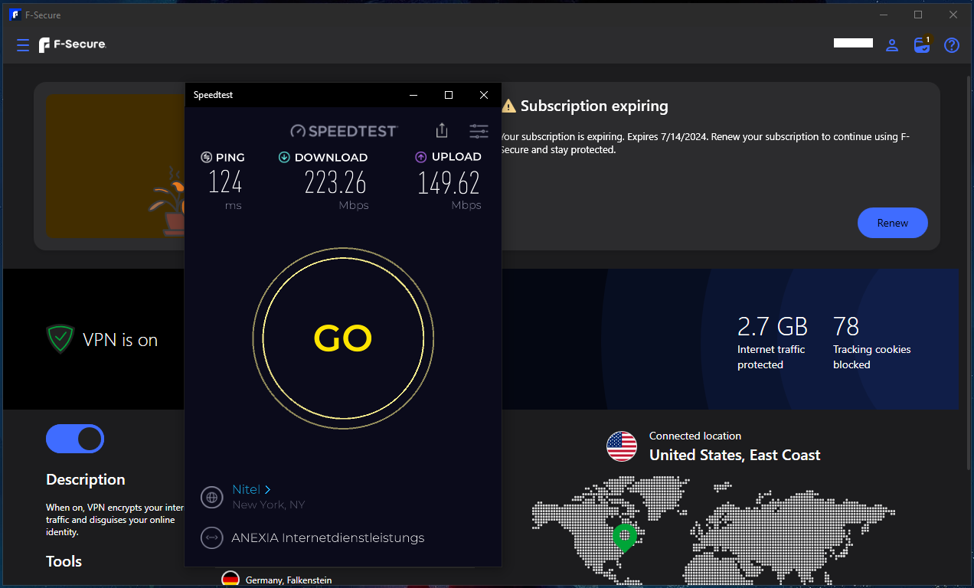The image size is (974, 588).
Task: Click the United States flag icon
Action: (x=622, y=446)
